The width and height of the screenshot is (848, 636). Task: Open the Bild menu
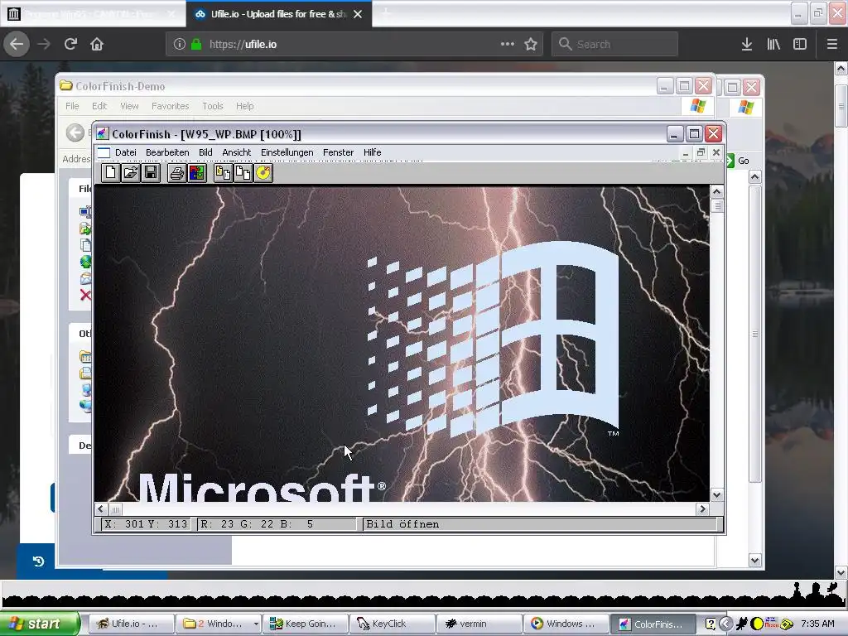(x=205, y=152)
